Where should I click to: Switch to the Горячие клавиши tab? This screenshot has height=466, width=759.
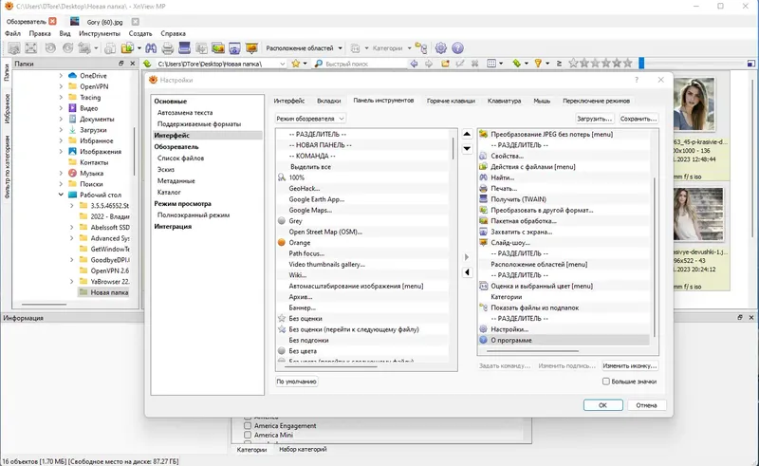pos(451,100)
